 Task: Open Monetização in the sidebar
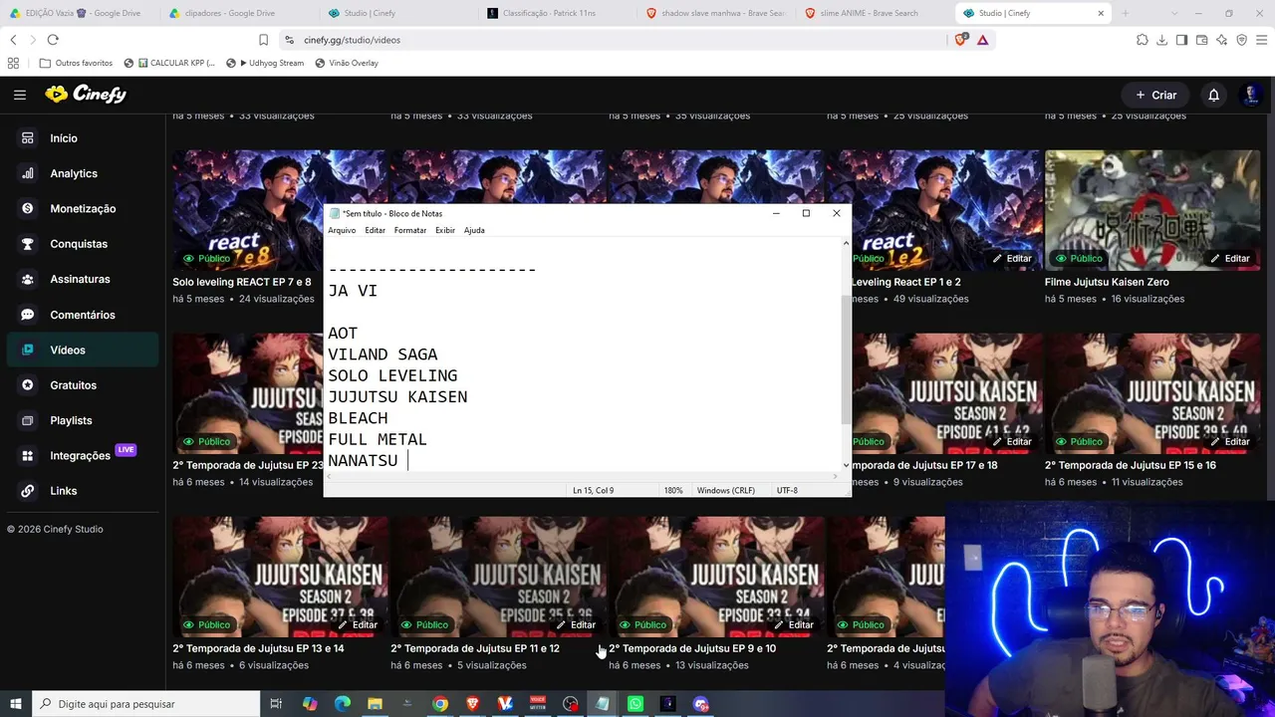[x=83, y=208]
